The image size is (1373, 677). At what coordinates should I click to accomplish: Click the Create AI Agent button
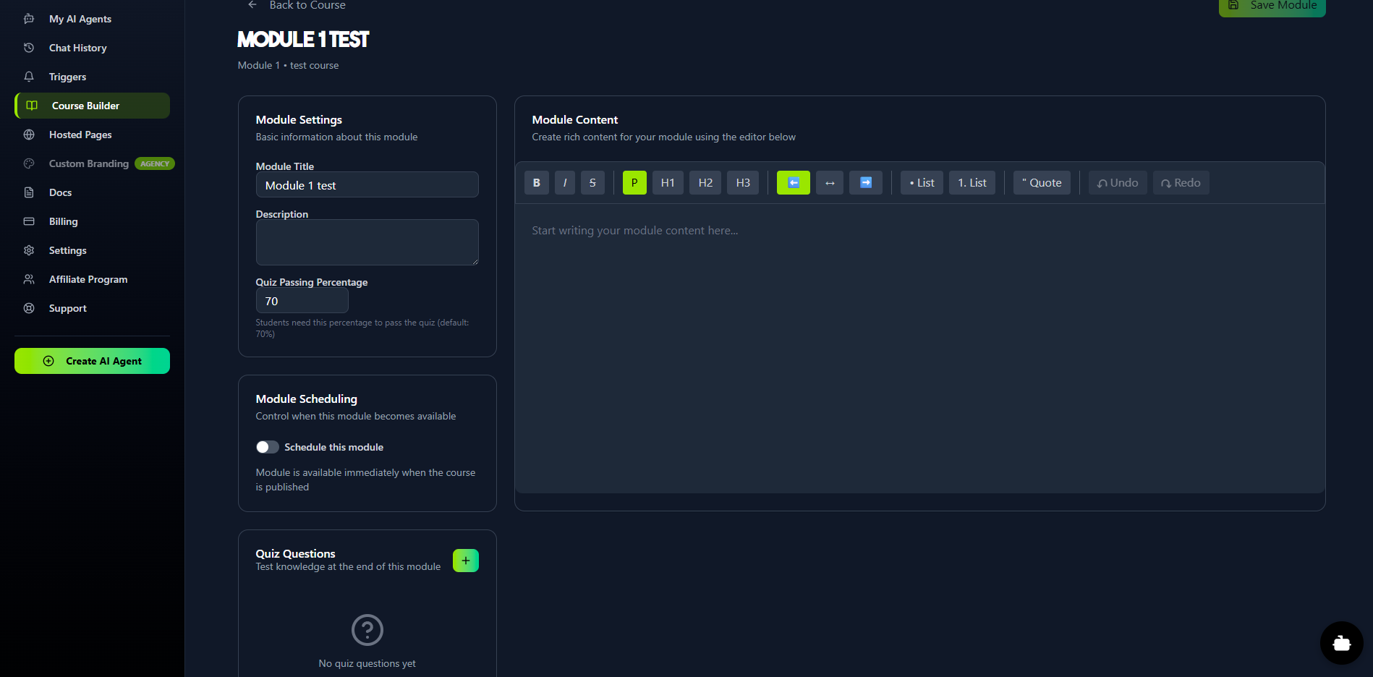tap(92, 361)
